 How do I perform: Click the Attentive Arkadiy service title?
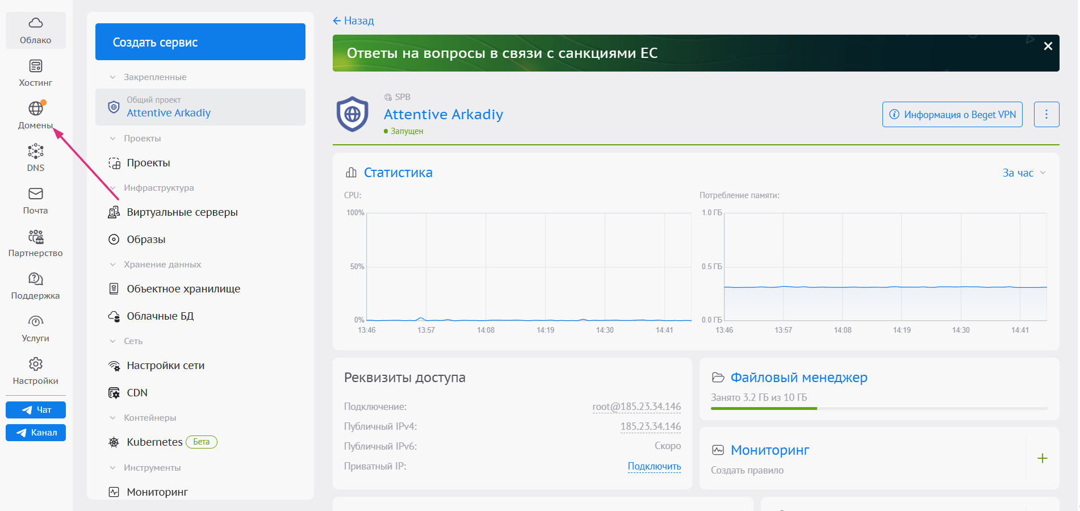click(x=443, y=115)
